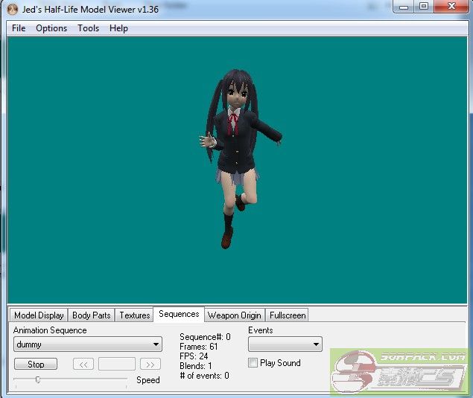Select the Sequences tab
473x398 pixels.
point(179,315)
